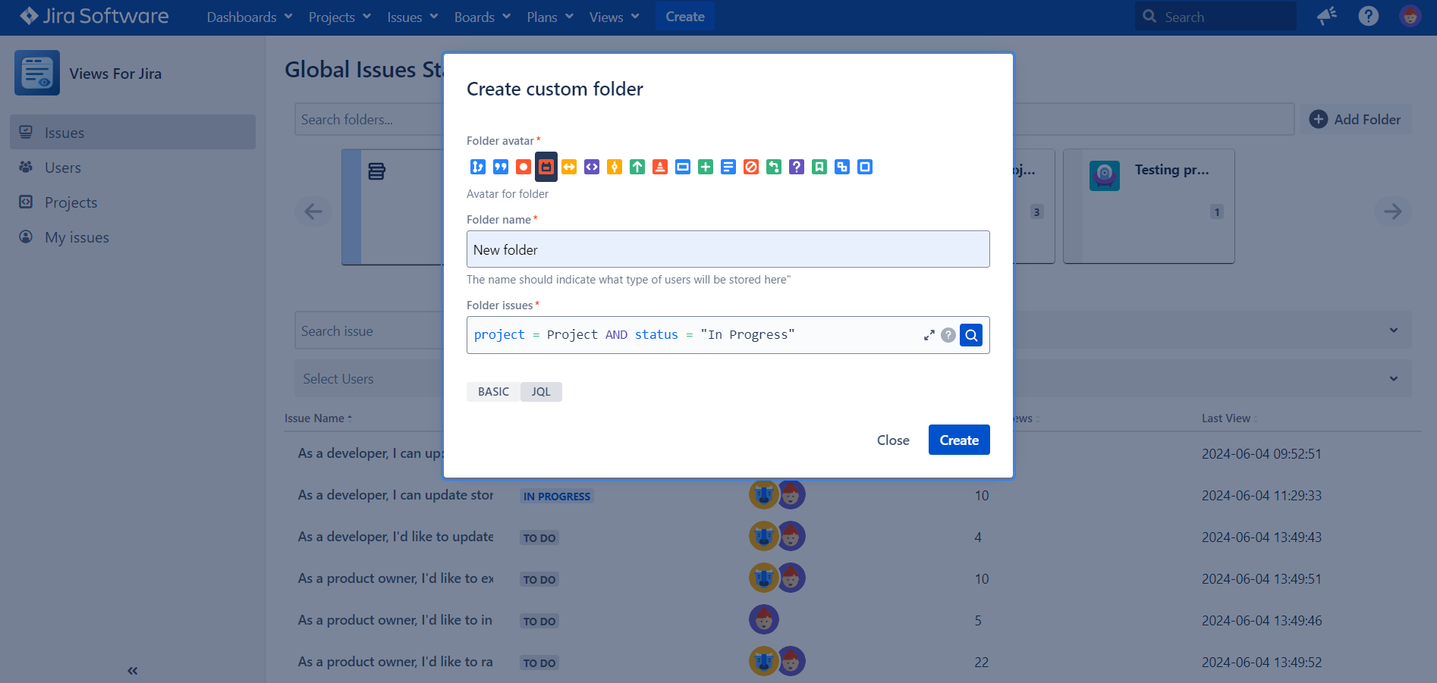Click the blue Create folder button

(x=959, y=440)
